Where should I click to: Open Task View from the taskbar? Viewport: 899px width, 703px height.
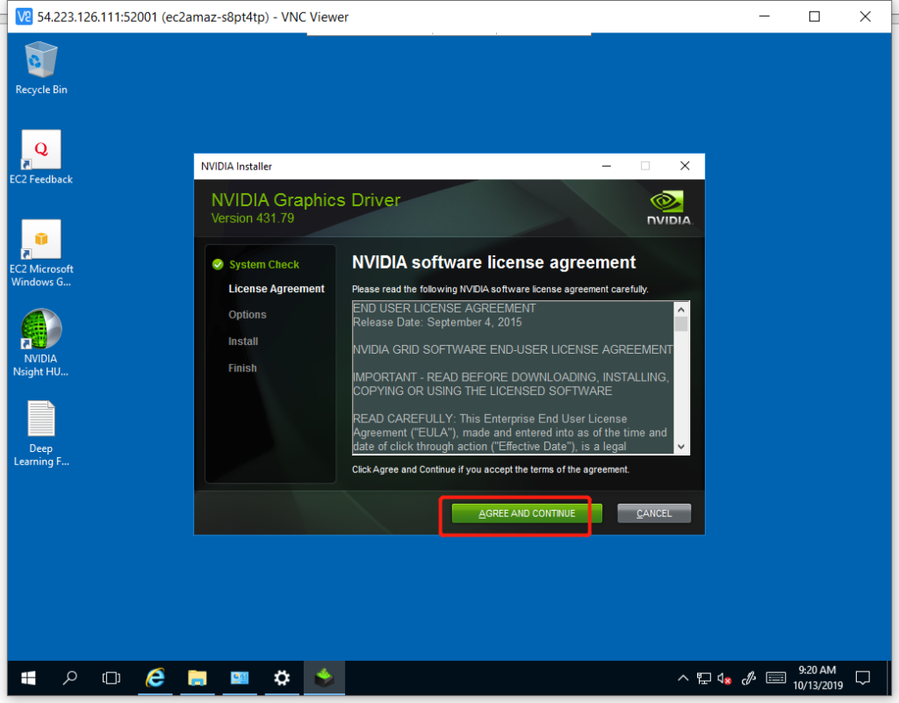(x=111, y=678)
